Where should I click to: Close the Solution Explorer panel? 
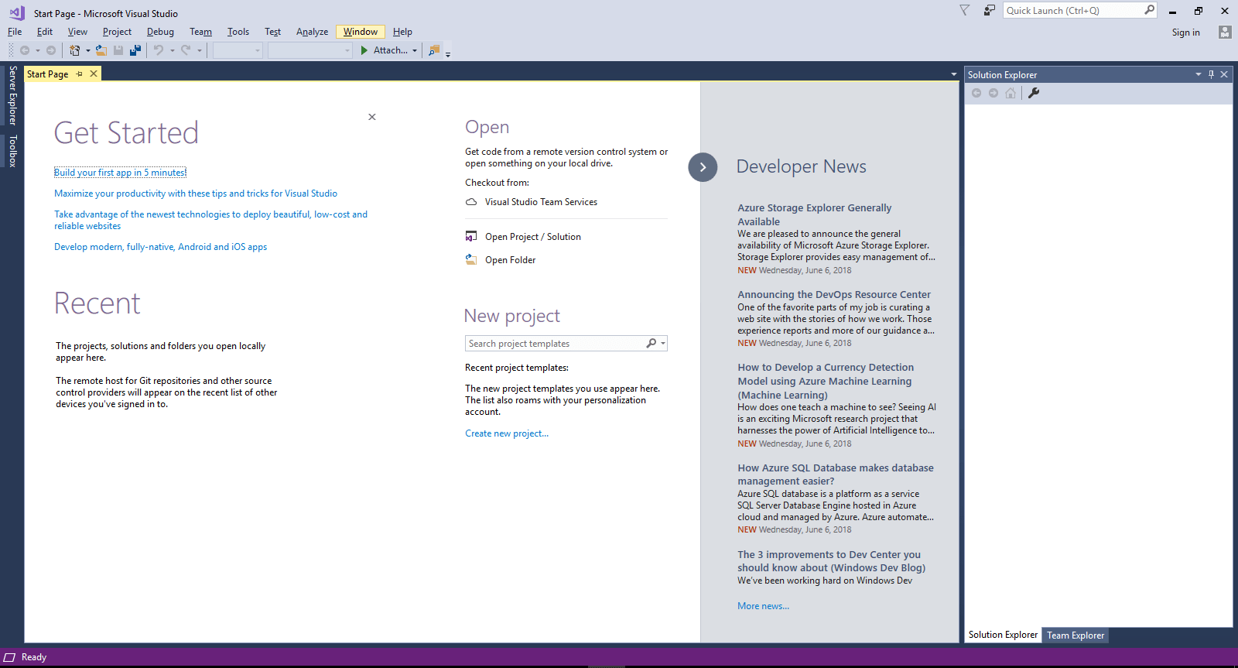point(1224,74)
